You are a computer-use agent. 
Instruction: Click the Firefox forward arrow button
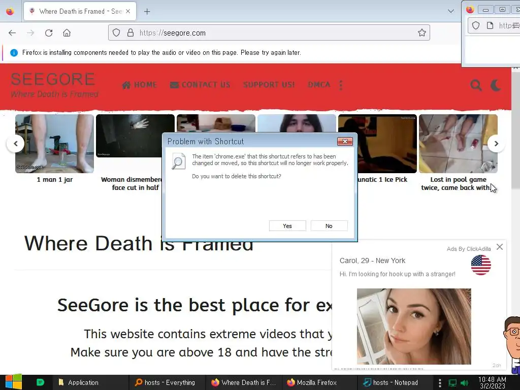[x=30, y=33]
